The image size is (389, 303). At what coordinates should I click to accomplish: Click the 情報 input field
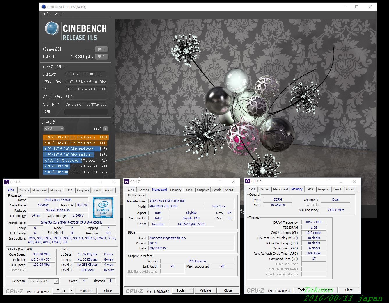click(x=86, y=112)
